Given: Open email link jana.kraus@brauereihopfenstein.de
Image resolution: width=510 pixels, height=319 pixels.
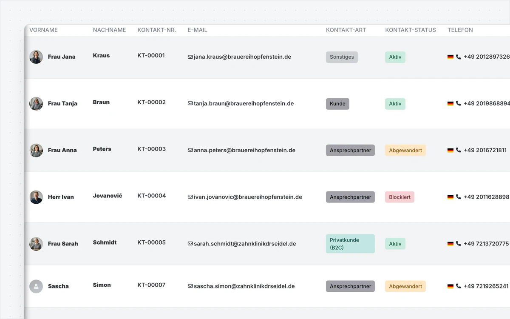Looking at the screenshot, I should pyautogui.click(x=242, y=57).
